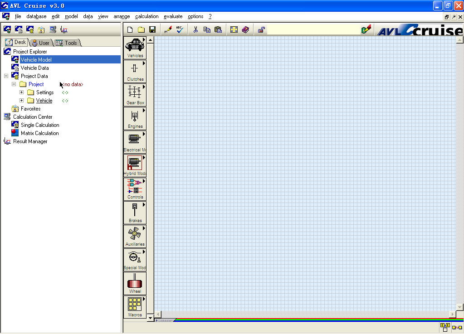Click the padlock lock toolbar icon
The height and width of the screenshot is (334, 464).
click(261, 29)
